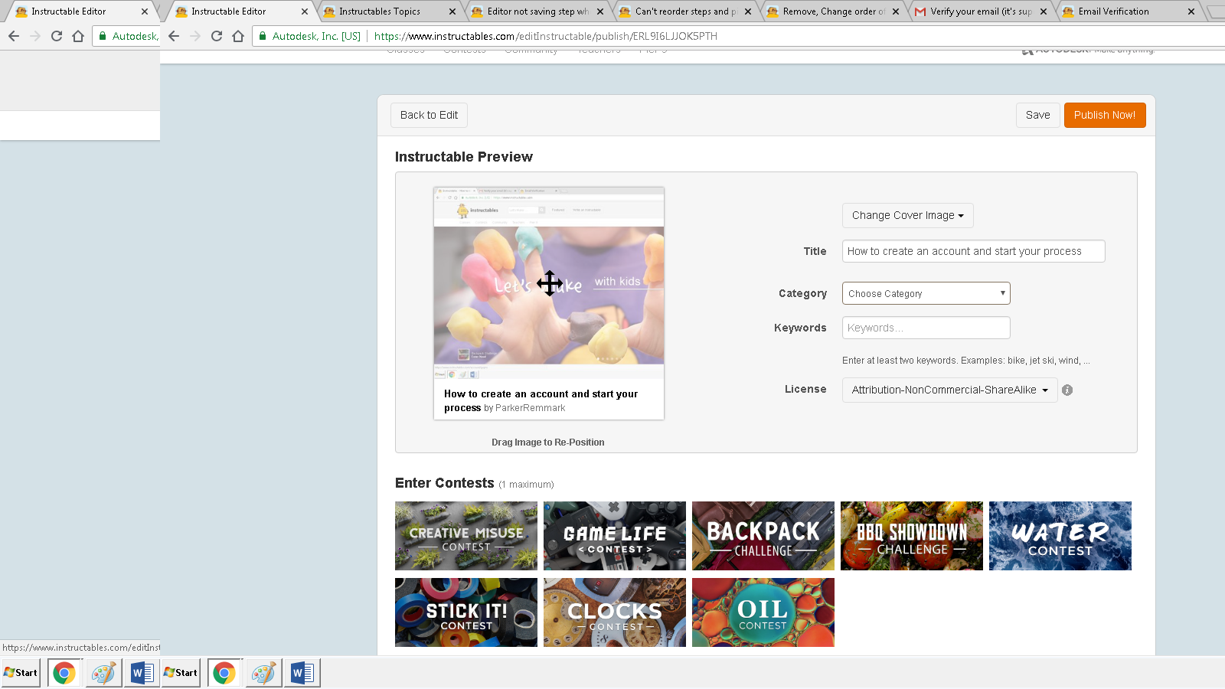Viewport: 1225px width, 689px height.
Task: Click the forward arrow in front window
Action: click(x=195, y=36)
